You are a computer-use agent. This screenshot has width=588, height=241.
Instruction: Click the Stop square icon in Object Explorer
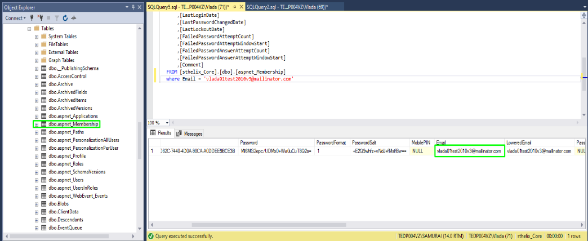click(48, 17)
